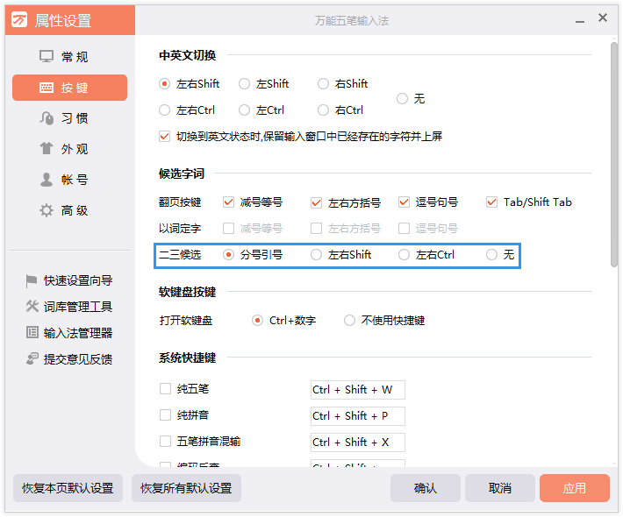Select 左Shift radio option
This screenshot has height=517, width=623.
tap(244, 84)
